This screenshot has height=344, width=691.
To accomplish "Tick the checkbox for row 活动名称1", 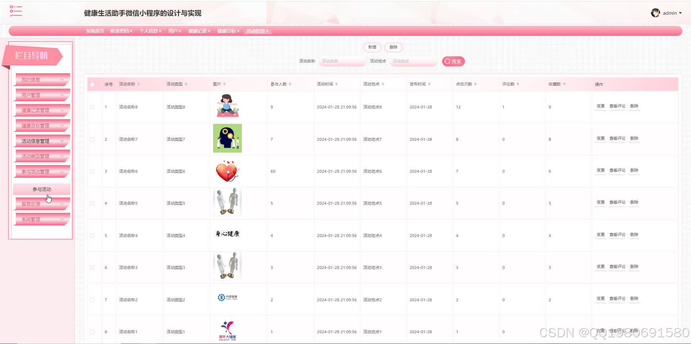I will coord(92,332).
